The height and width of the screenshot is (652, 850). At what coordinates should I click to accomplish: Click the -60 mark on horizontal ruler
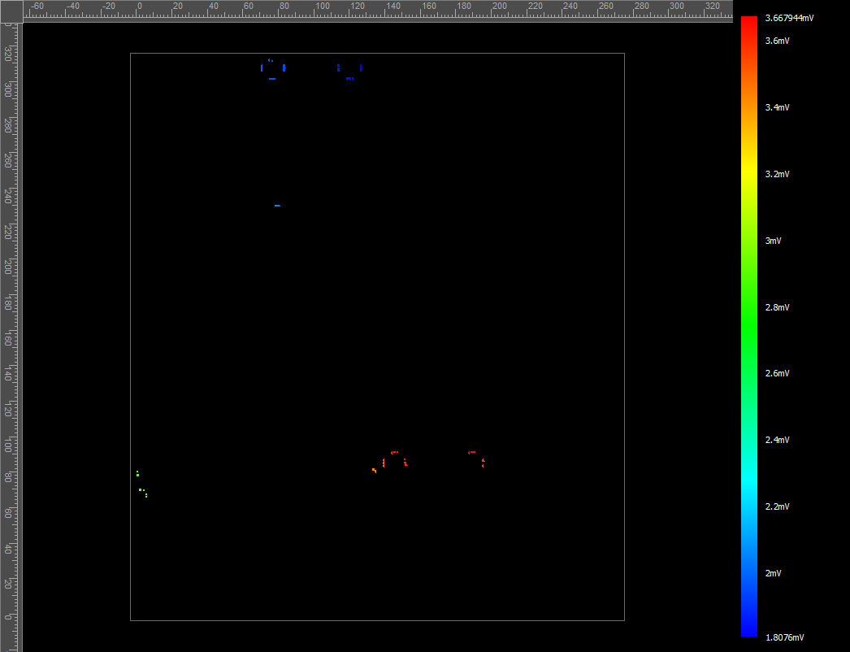point(36,7)
